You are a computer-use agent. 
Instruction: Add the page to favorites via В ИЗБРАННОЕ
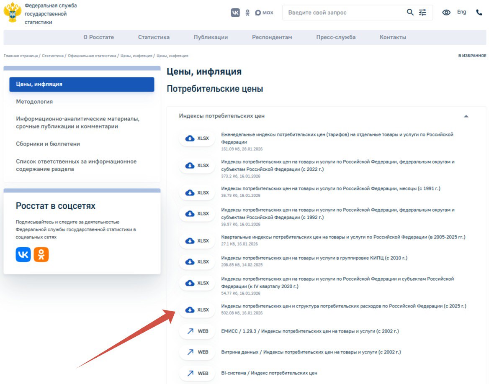tap(472, 56)
